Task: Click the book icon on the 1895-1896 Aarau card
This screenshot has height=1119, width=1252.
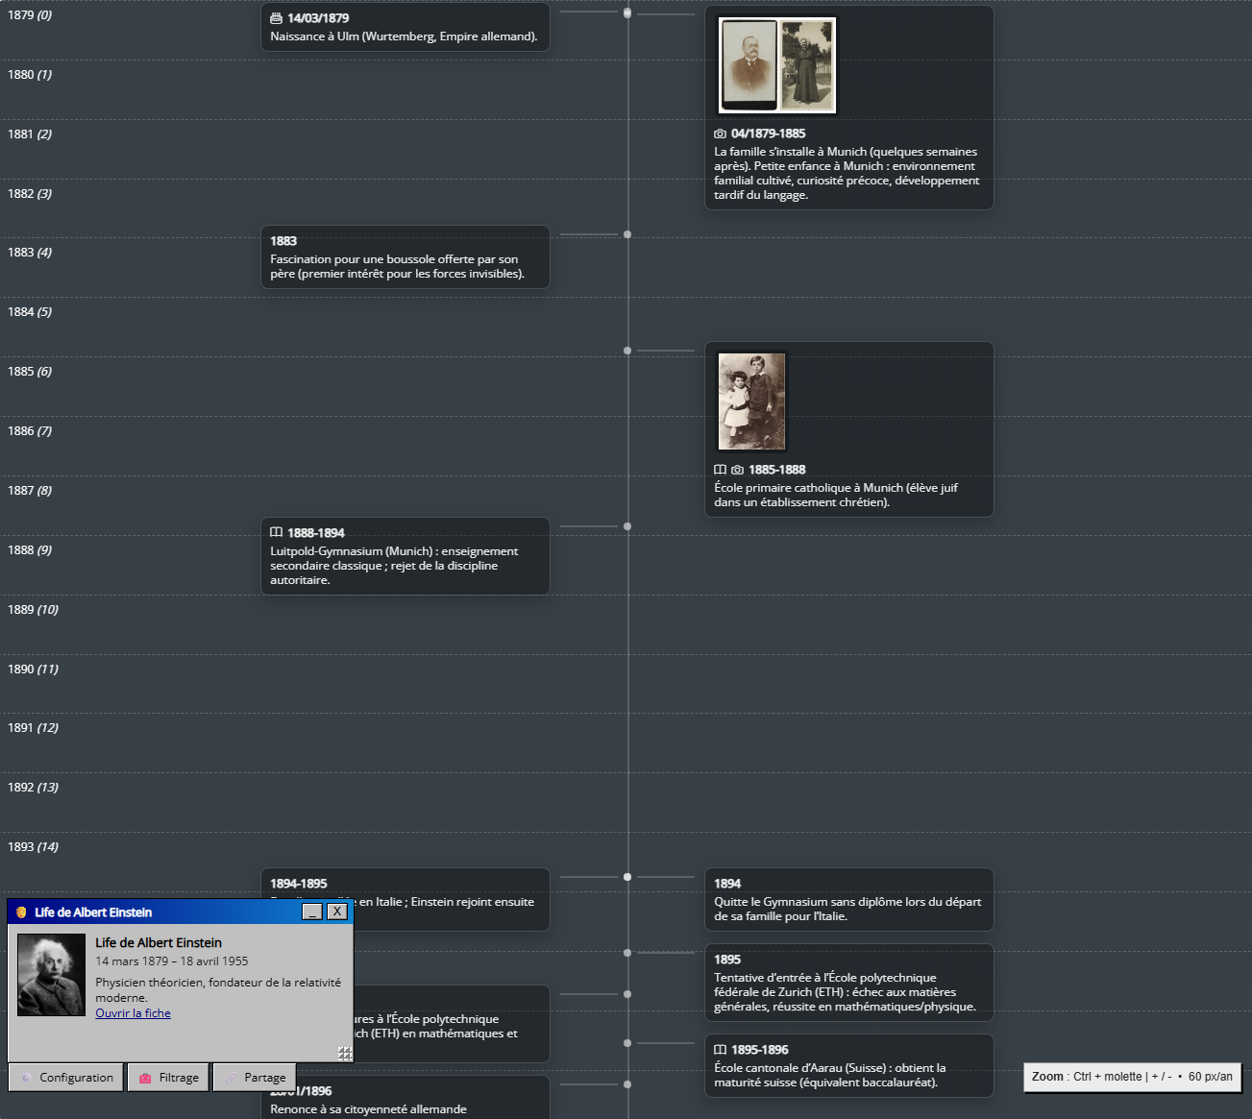Action: [721, 1049]
